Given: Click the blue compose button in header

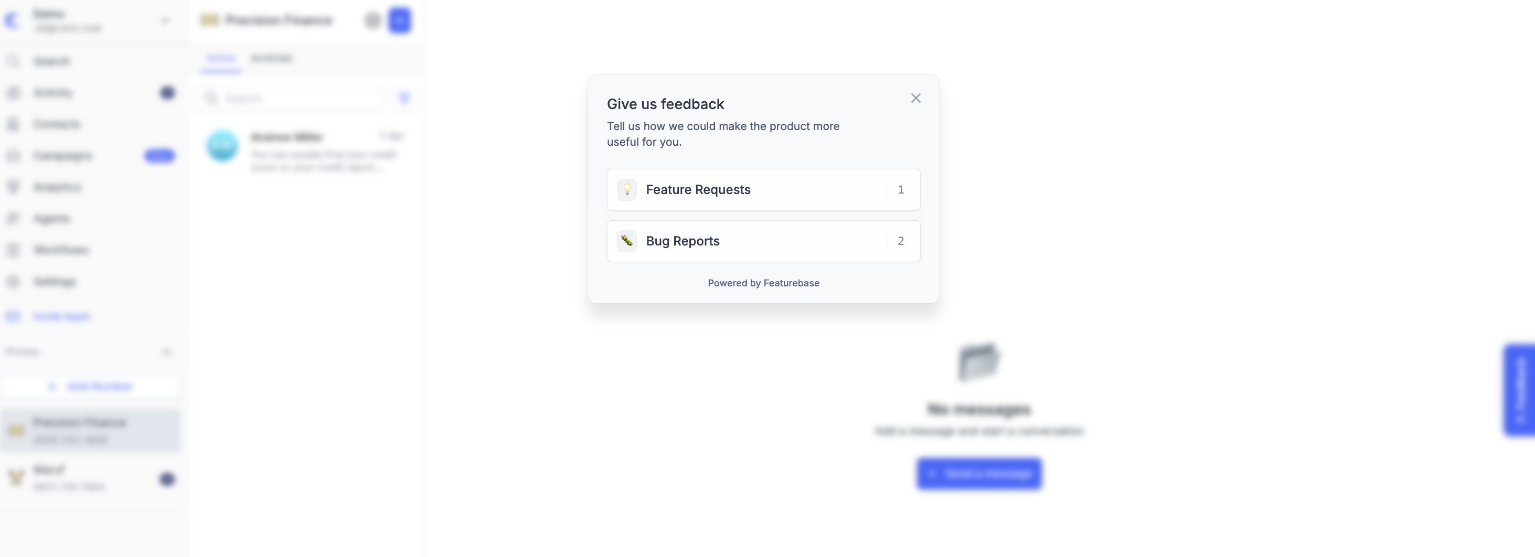Looking at the screenshot, I should tap(399, 20).
